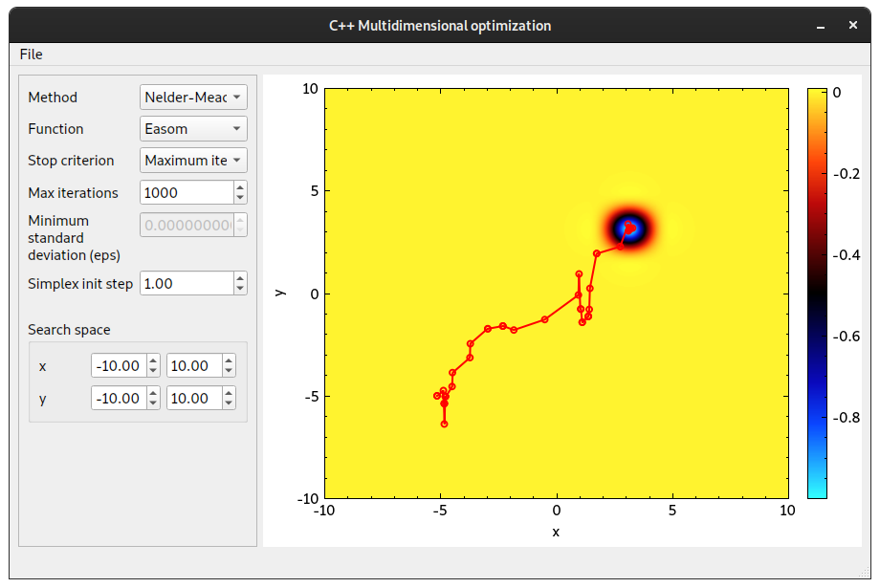
Task: Click the "Stop criterion" label
Action: (x=71, y=161)
